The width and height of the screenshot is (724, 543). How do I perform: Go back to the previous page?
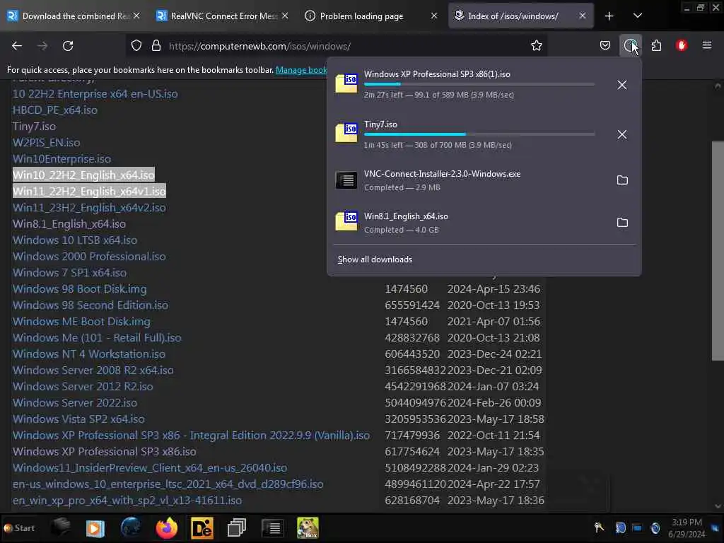(x=17, y=46)
